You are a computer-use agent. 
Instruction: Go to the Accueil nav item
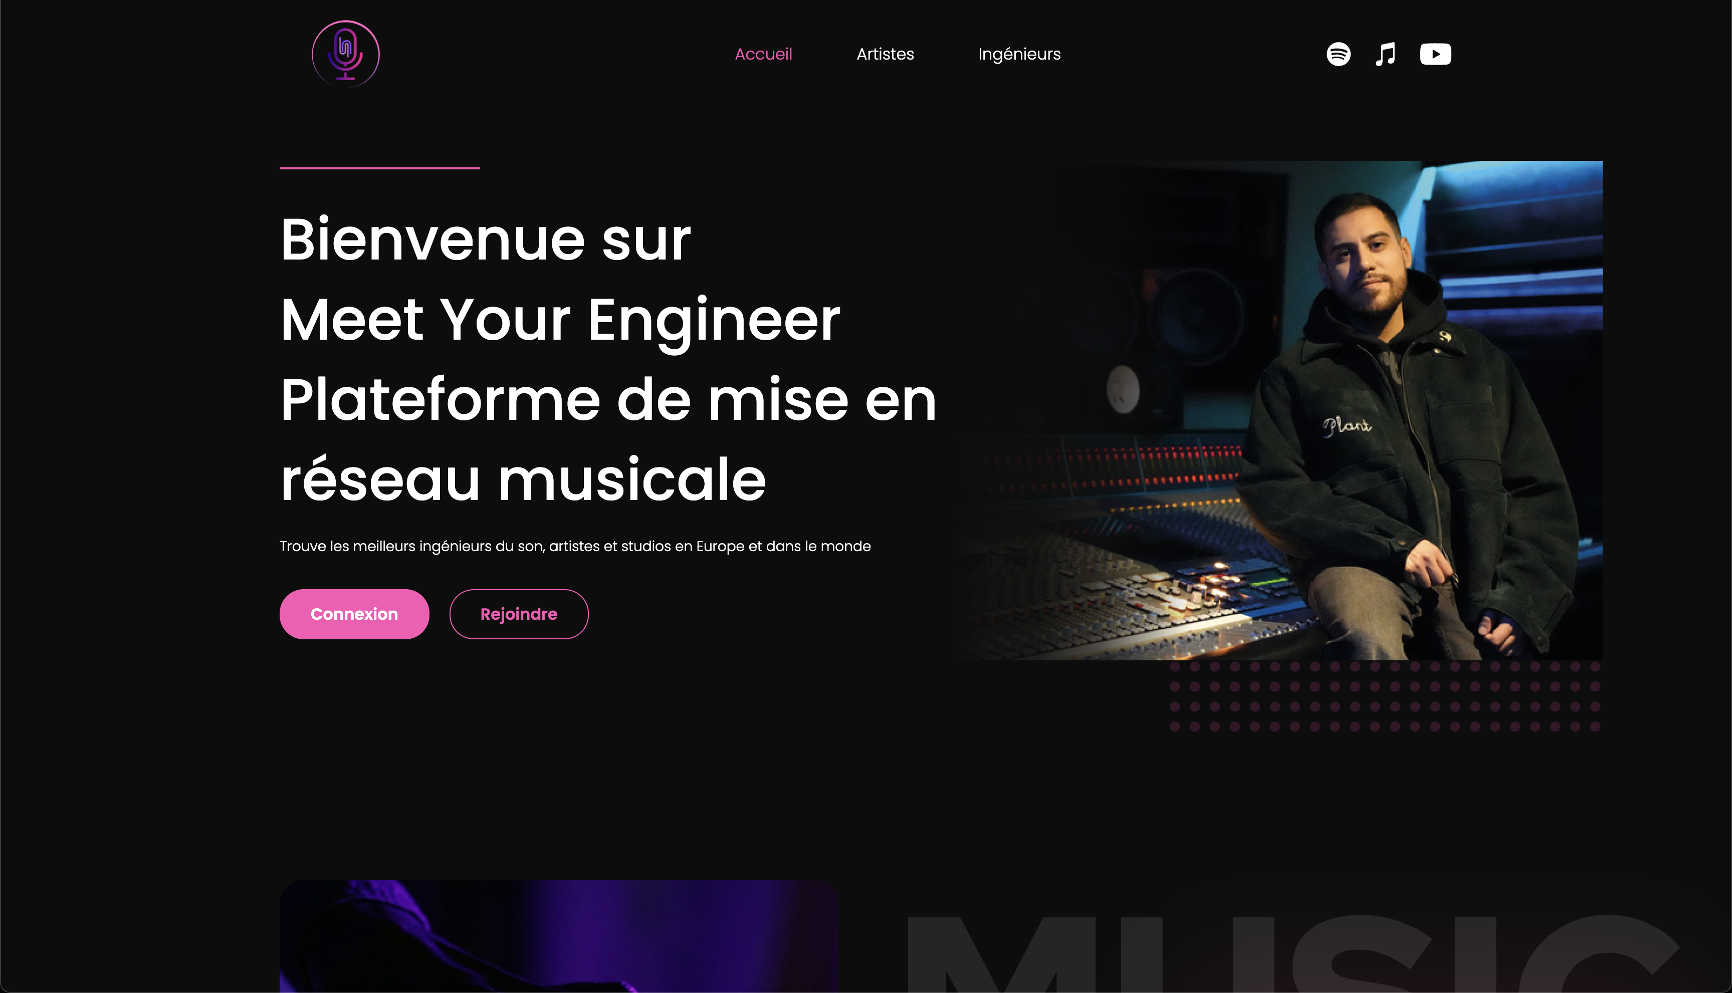763,54
